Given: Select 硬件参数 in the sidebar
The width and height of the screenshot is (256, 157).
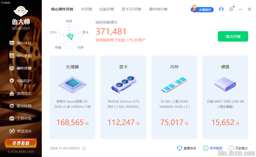Looking at the screenshot, I should pos(21,56).
